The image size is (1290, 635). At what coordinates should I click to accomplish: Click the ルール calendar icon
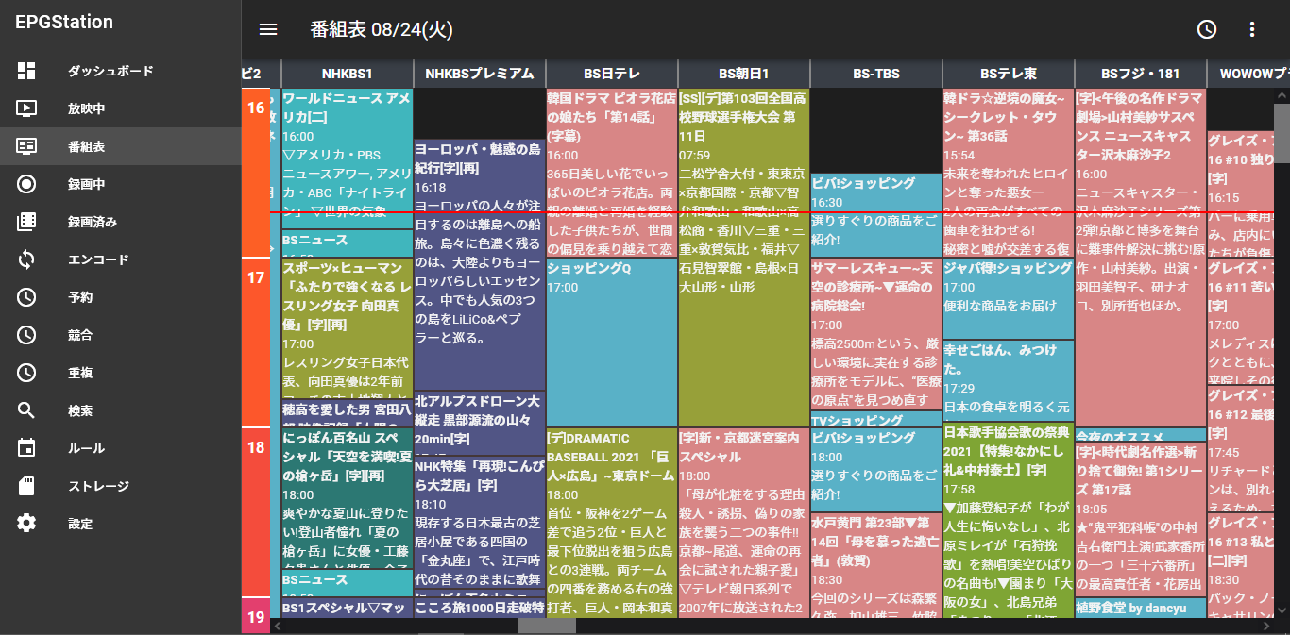point(26,448)
